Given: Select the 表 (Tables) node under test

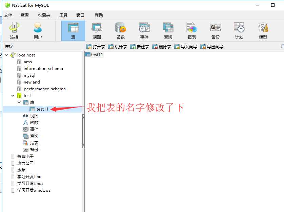Looking at the screenshot, I should pos(32,102).
